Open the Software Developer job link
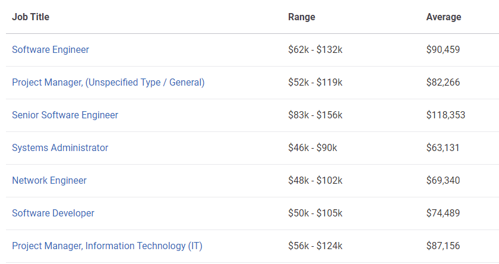 coord(53,213)
